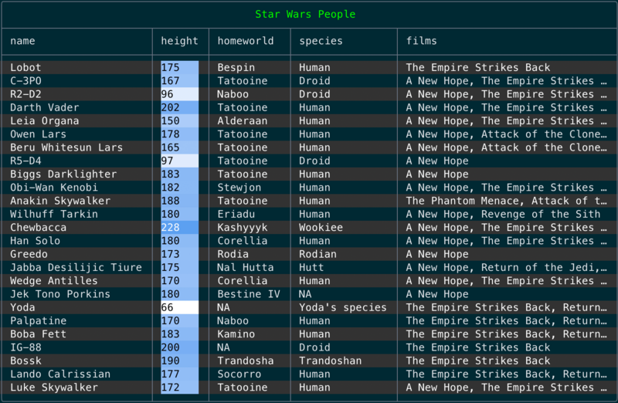The image size is (618, 403).
Task: Click the name IG-88
Action: pos(25,347)
